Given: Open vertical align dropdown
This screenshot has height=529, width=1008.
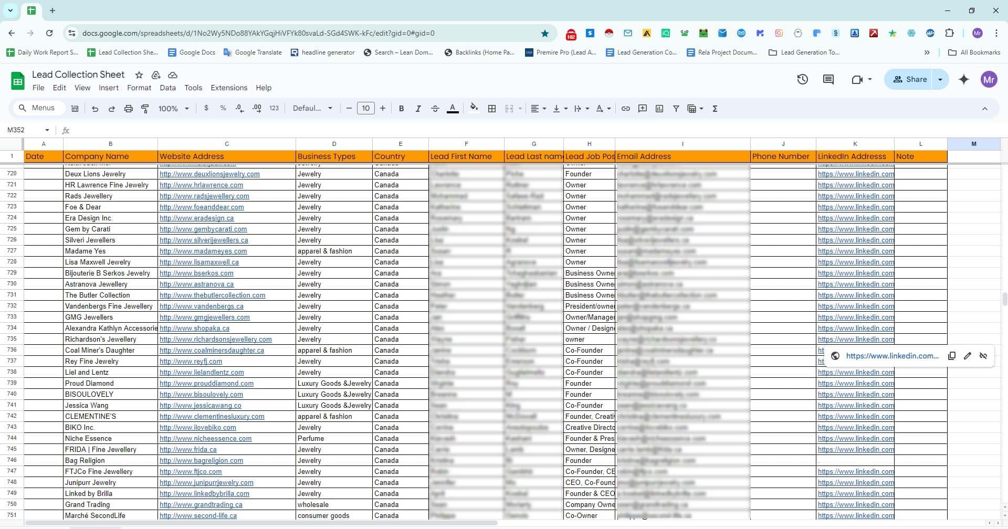Looking at the screenshot, I should [560, 109].
